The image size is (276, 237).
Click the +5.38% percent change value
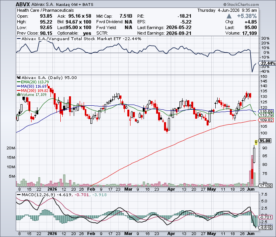coord(247,16)
